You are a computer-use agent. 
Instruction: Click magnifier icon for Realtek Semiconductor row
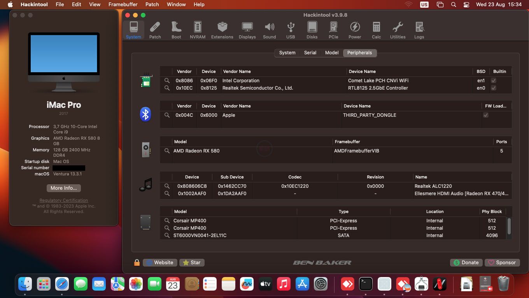tap(167, 88)
